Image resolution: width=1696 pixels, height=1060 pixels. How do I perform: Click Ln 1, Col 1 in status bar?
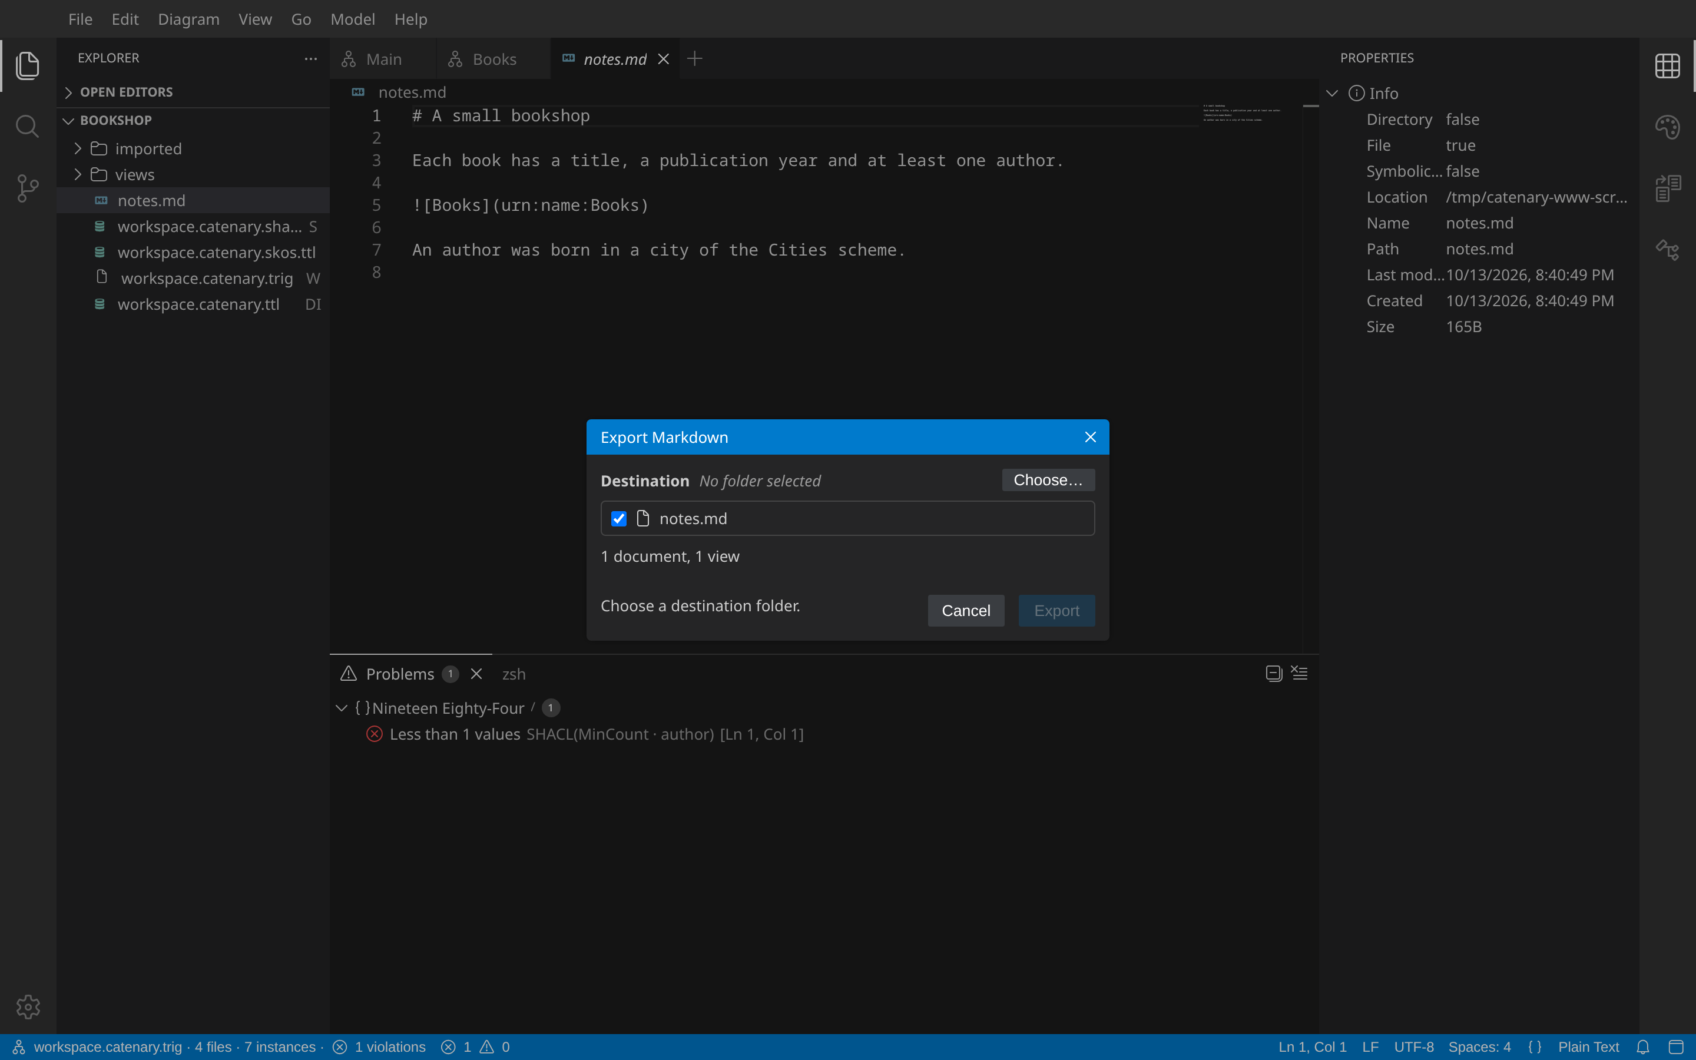coord(1312,1048)
